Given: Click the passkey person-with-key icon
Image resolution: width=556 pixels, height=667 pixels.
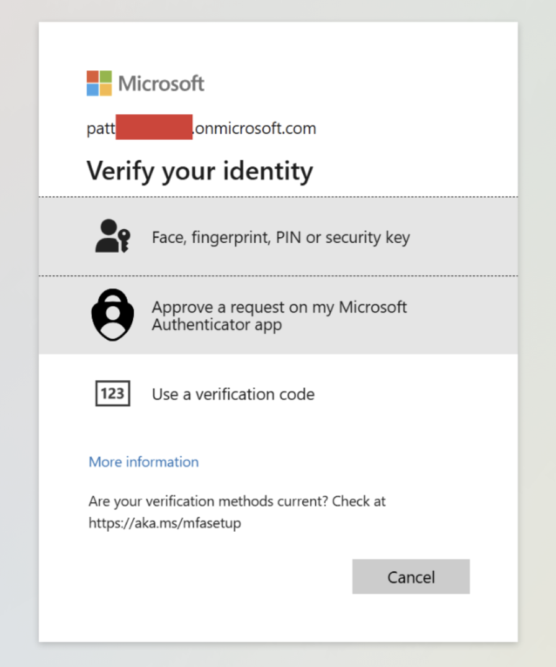Looking at the screenshot, I should pos(112,236).
